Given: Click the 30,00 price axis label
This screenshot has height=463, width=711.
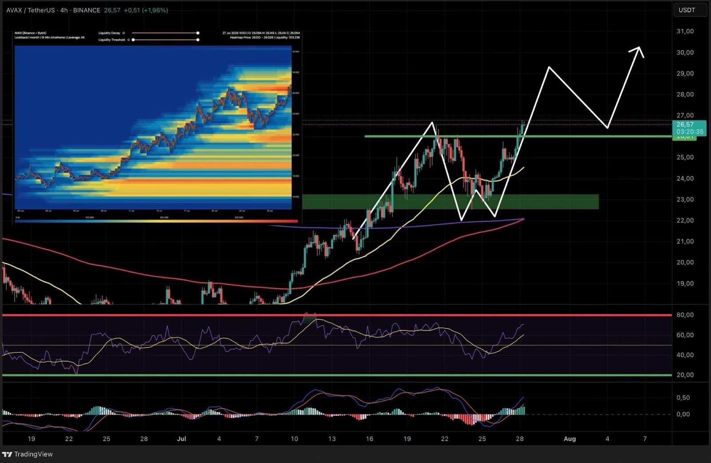Looking at the screenshot, I should (685, 52).
